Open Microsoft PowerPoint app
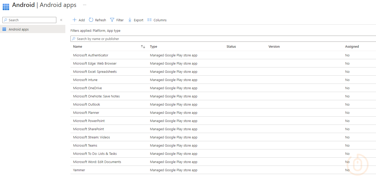376x183 pixels. [x=89, y=121]
